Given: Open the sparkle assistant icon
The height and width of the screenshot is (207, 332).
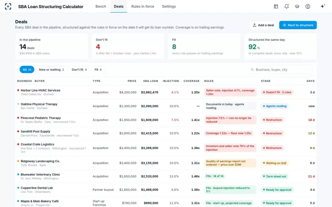Looking at the screenshot, I should tap(323, 6).
